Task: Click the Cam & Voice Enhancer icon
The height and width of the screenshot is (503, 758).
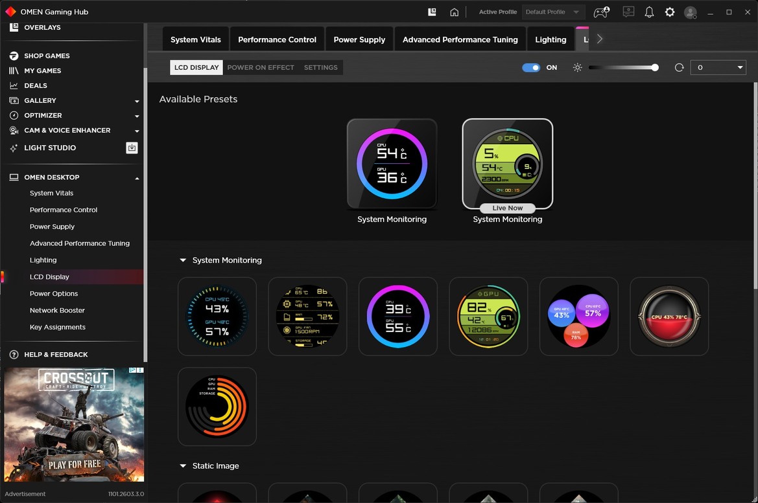Action: (14, 130)
